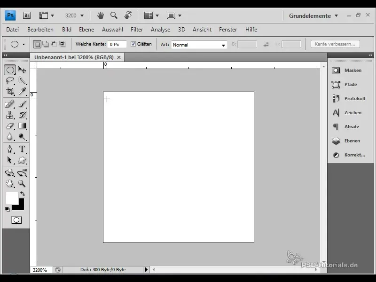376x282 pixels.
Task: Select the Custom Shape tool
Action: (22, 160)
